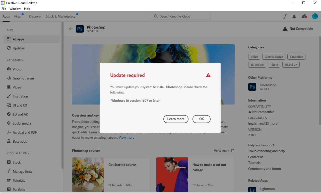Select the Graphic design category tag
The width and height of the screenshot is (321, 193).
click(274, 57)
